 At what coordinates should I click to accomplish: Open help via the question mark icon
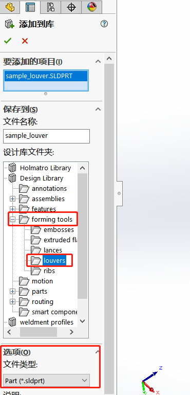click(104, 24)
